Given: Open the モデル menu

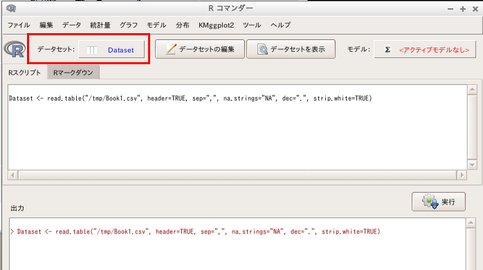Looking at the screenshot, I should pyautogui.click(x=156, y=25).
